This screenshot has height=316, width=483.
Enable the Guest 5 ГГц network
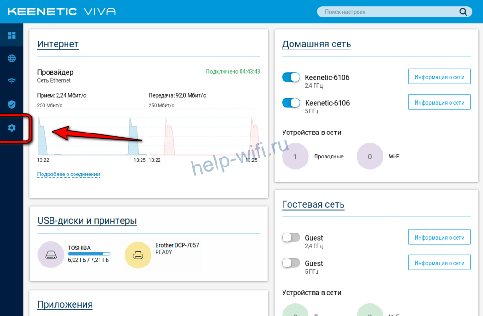[x=291, y=263]
